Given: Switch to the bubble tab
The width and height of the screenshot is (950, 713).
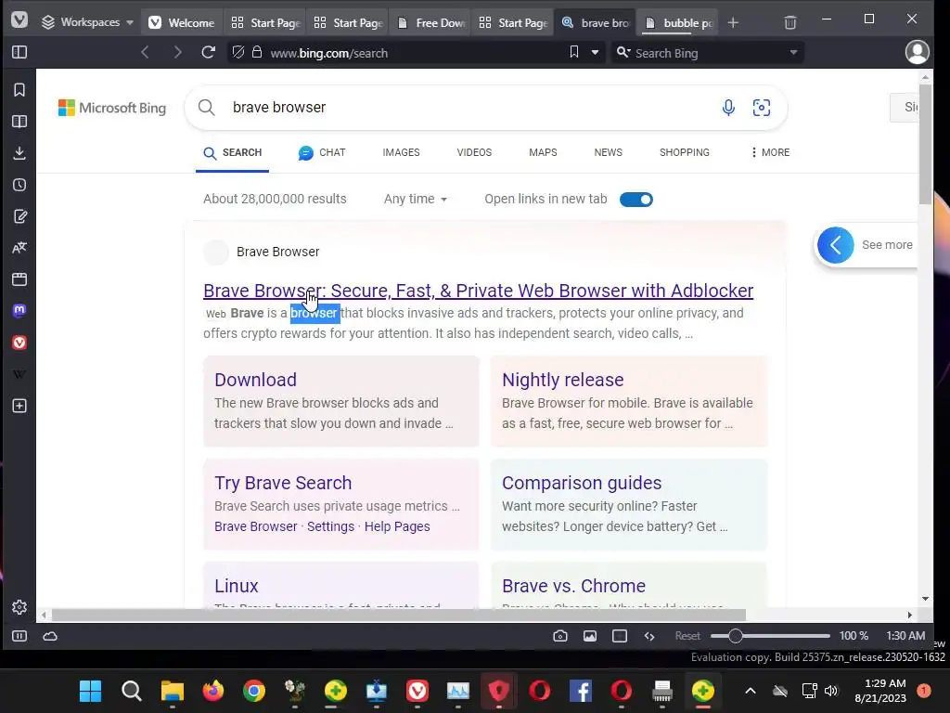Looking at the screenshot, I should pos(678,22).
